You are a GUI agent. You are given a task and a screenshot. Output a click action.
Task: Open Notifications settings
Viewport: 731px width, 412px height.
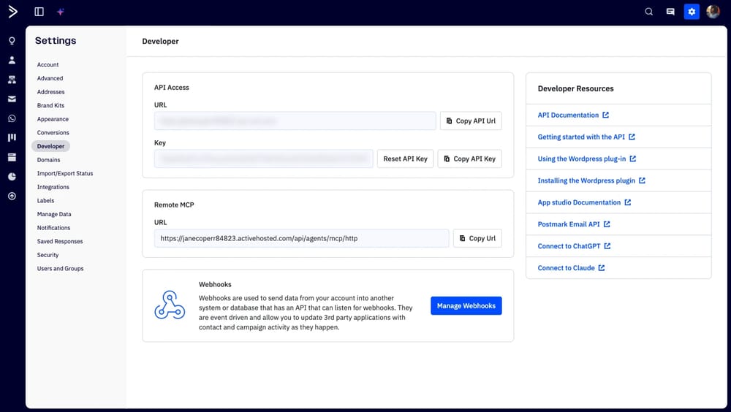tap(53, 227)
